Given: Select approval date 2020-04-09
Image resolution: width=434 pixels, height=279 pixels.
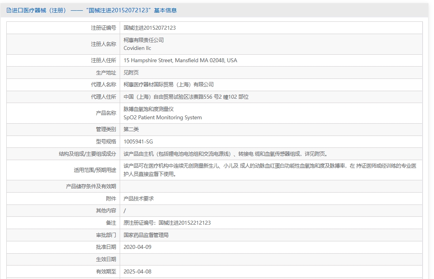Looking at the screenshot, I should point(137,247).
